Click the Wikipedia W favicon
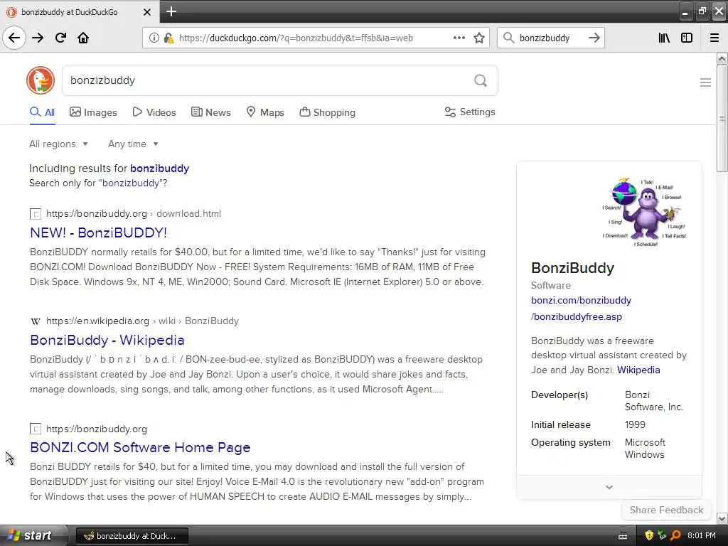 tap(36, 321)
